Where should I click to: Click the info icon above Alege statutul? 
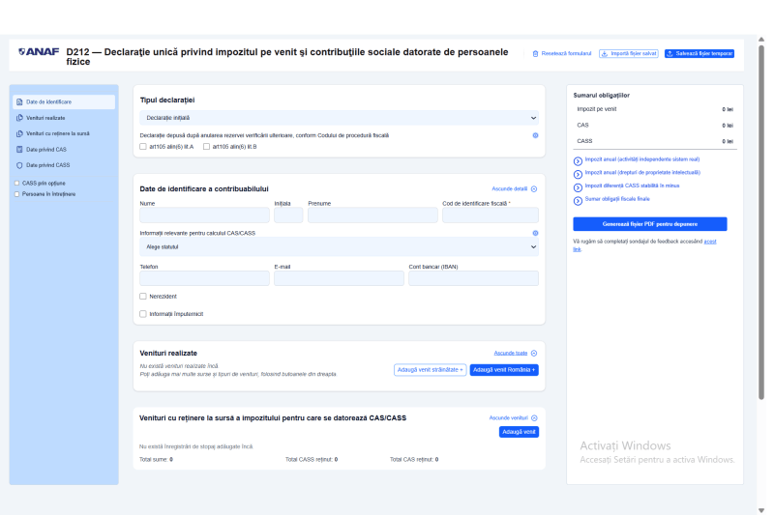pyautogui.click(x=535, y=233)
